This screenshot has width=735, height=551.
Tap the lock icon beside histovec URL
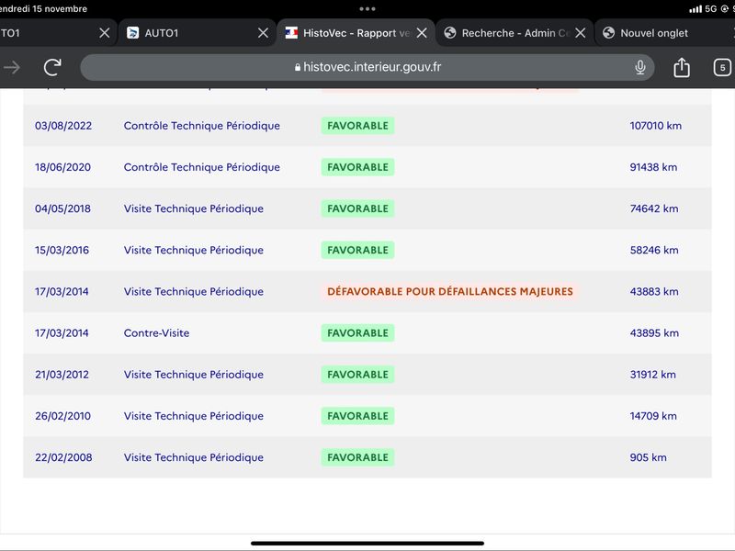coord(298,67)
